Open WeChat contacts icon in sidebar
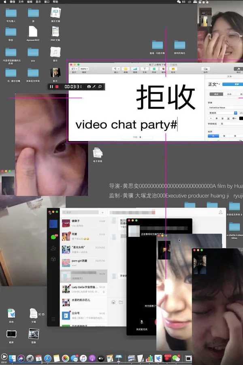 pyautogui.click(x=53, y=248)
